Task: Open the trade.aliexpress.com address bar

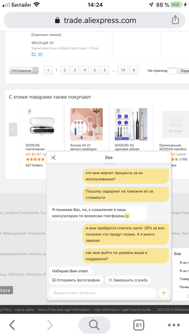Action: coord(94,20)
